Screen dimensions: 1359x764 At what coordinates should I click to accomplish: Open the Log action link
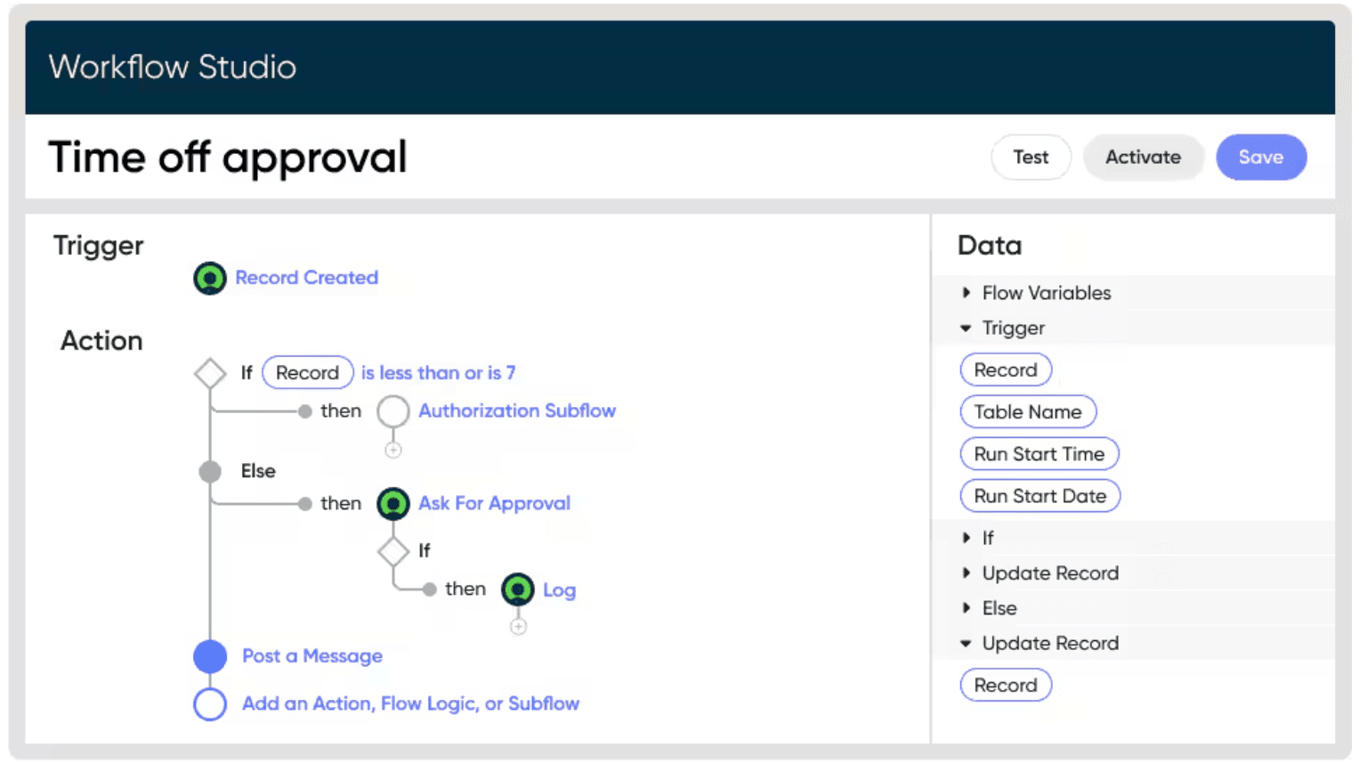[560, 590]
